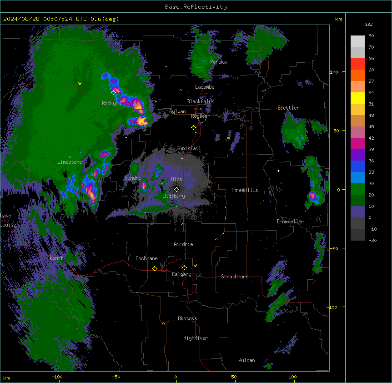
Task: Click the RockyMH town label
Action: (x=111, y=103)
